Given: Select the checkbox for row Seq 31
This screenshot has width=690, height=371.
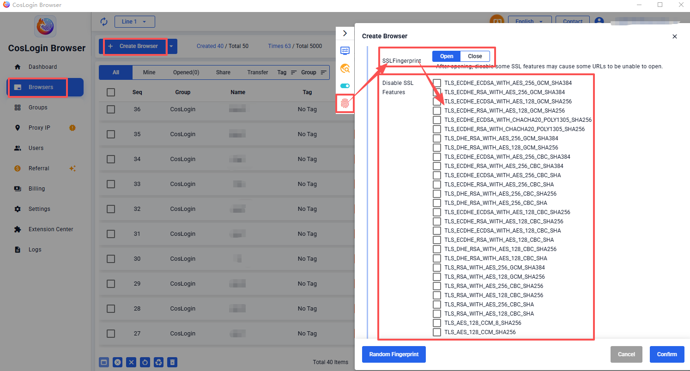Looking at the screenshot, I should point(111,234).
